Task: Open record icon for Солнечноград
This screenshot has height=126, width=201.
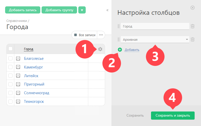Action: [x=18, y=93]
